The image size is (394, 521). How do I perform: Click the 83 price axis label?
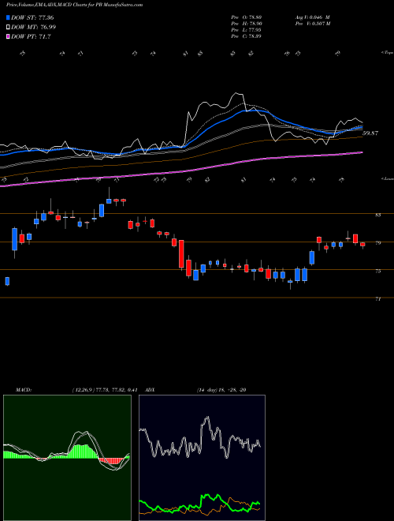(x=377, y=215)
